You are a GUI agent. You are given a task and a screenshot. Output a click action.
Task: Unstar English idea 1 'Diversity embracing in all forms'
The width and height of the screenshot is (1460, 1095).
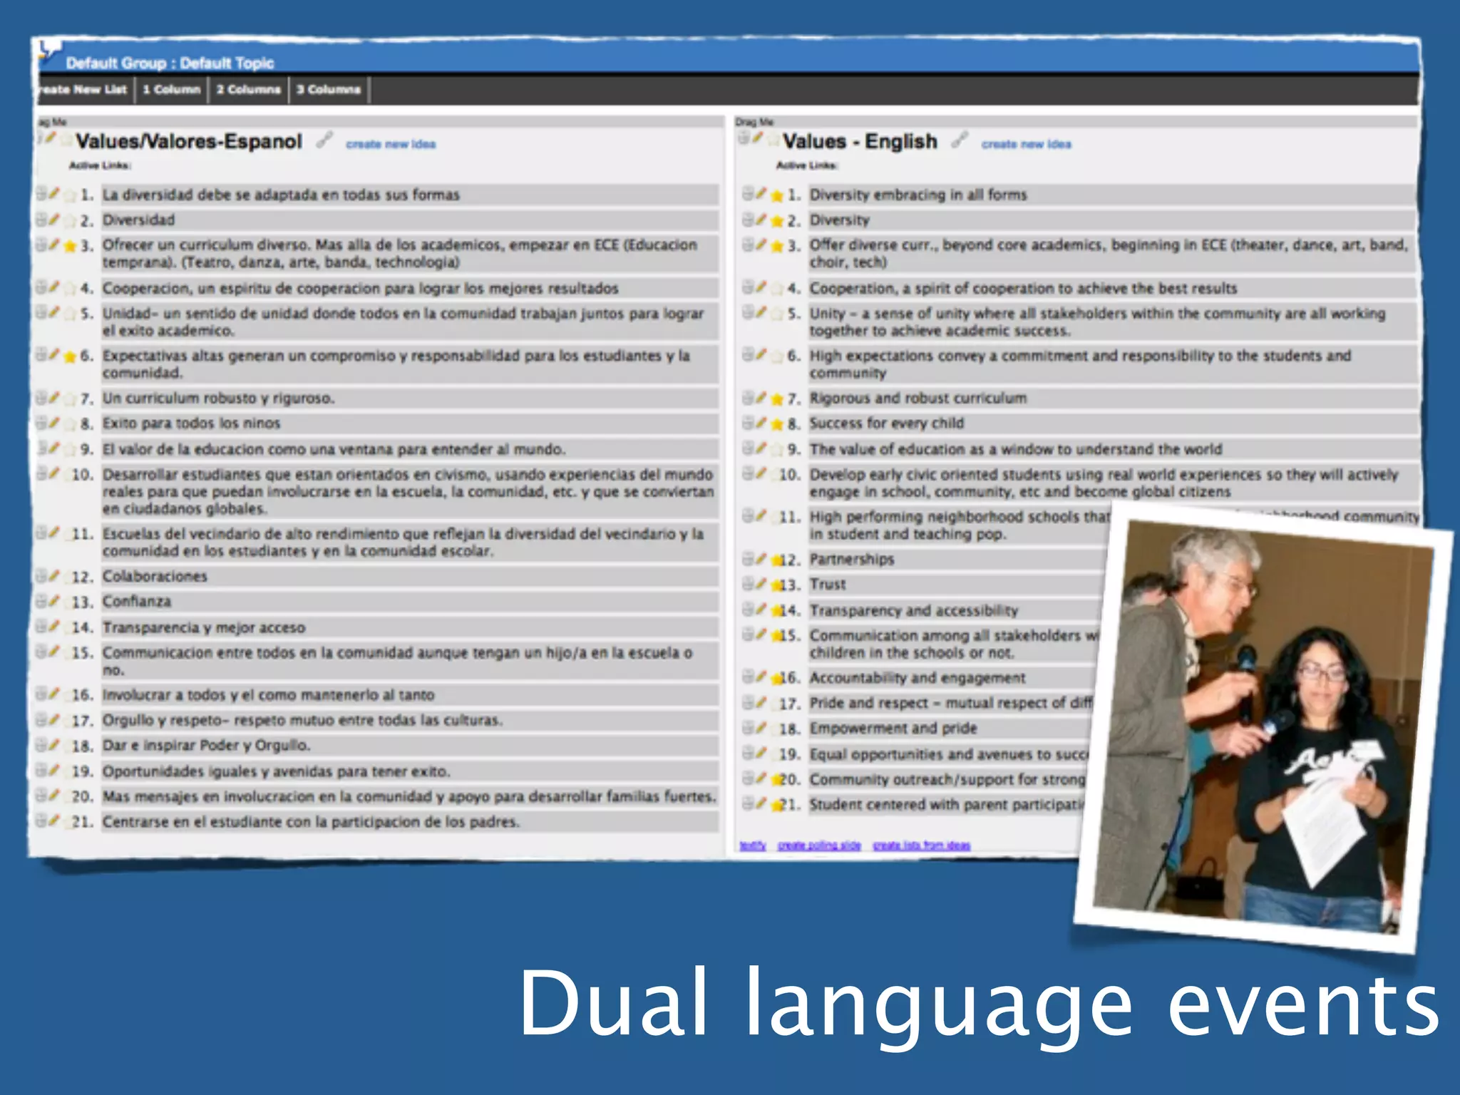[x=777, y=195]
